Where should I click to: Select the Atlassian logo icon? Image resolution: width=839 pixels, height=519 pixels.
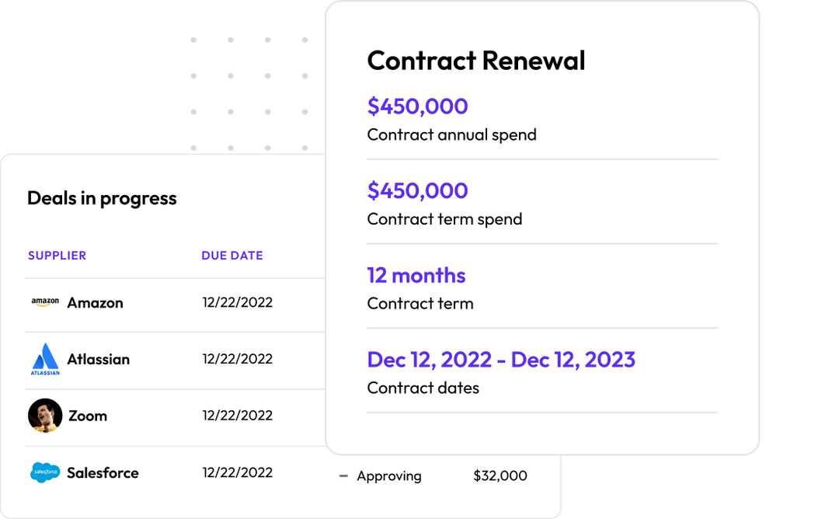[45, 359]
